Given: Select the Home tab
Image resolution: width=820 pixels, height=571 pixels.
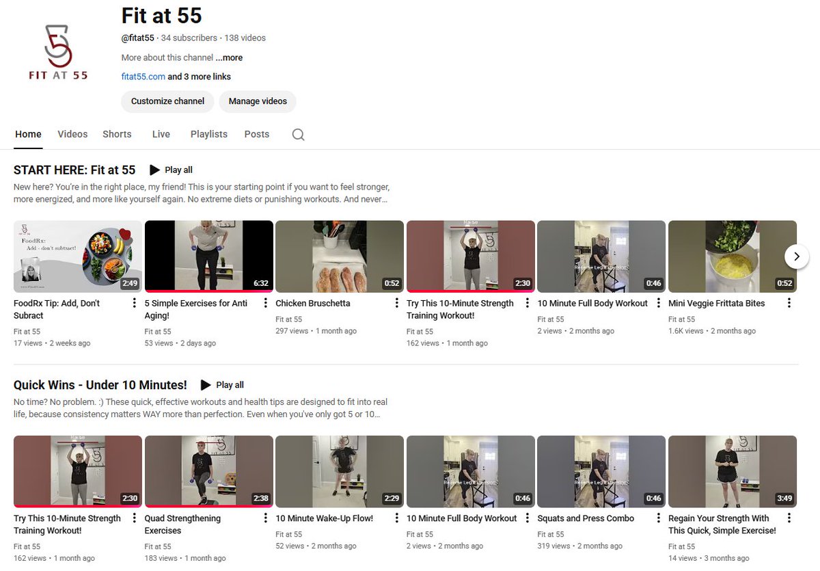Looking at the screenshot, I should tap(28, 134).
